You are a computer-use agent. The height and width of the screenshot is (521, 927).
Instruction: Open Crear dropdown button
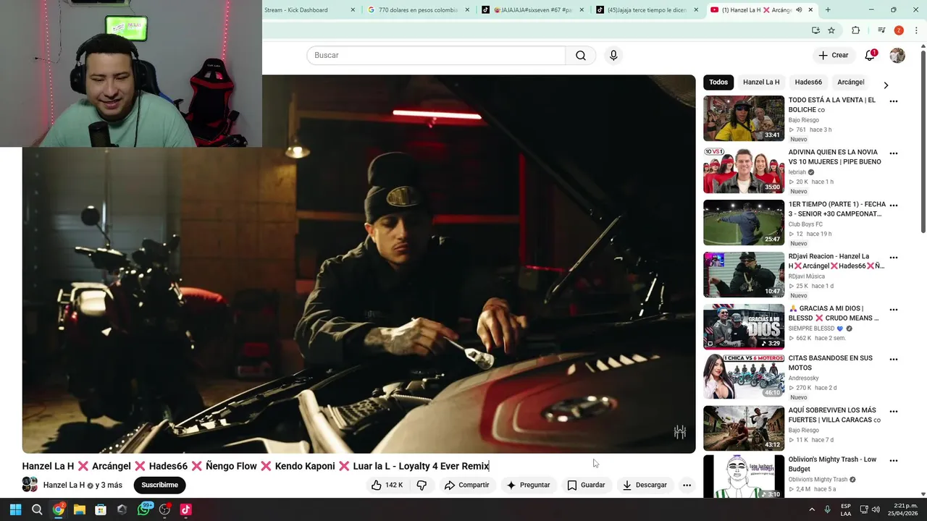pyautogui.click(x=833, y=55)
